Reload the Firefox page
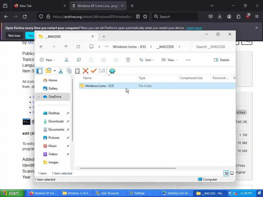The image size is (263, 197). 25,17
